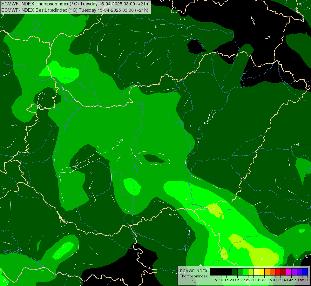
Task: Click the legend scale value '33'
Action: [264, 280]
